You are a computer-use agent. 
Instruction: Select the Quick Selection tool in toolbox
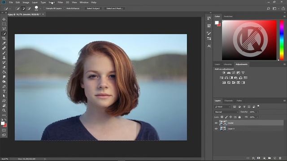[x=4, y=34]
